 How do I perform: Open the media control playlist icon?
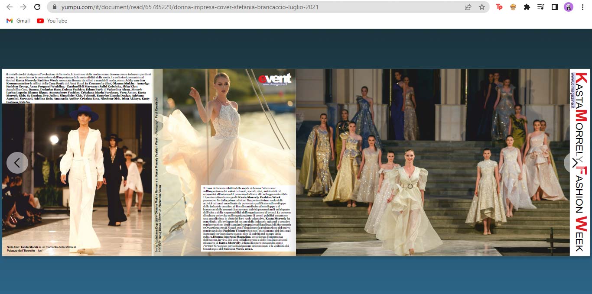[x=540, y=7]
